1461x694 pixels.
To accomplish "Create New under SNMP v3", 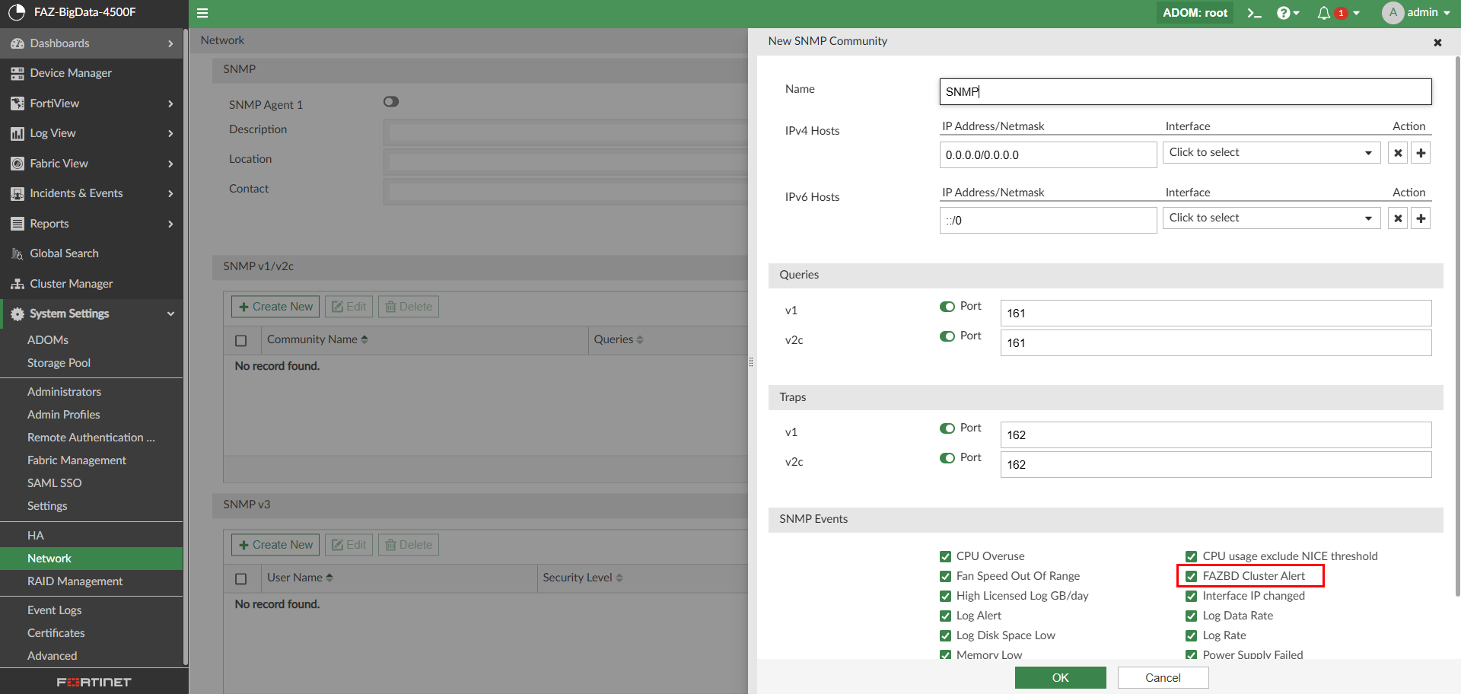I will click(x=275, y=544).
